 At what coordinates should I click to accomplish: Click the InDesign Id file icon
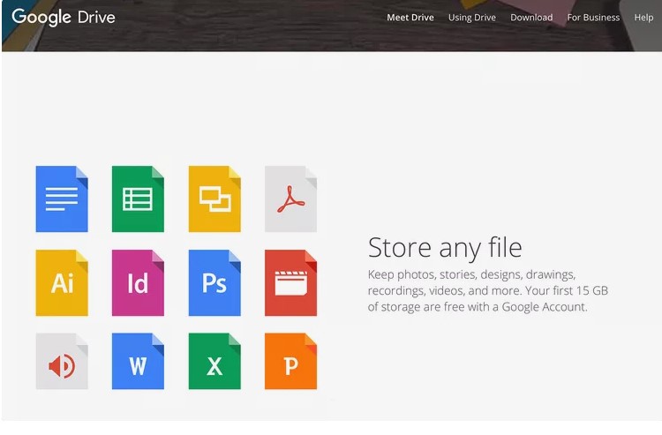[138, 282]
